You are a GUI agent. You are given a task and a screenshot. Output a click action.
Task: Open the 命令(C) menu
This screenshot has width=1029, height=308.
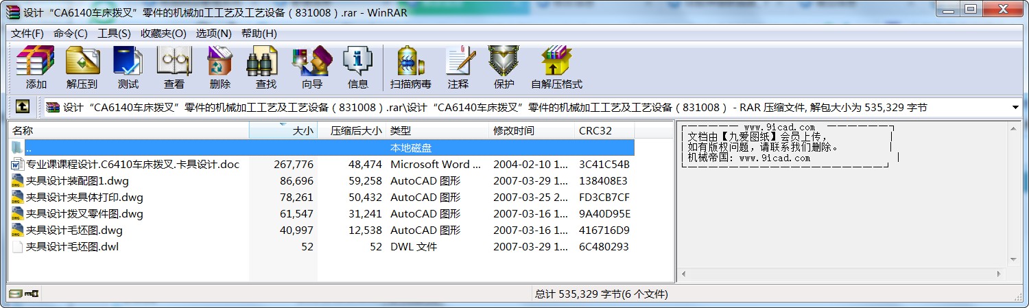[71, 34]
